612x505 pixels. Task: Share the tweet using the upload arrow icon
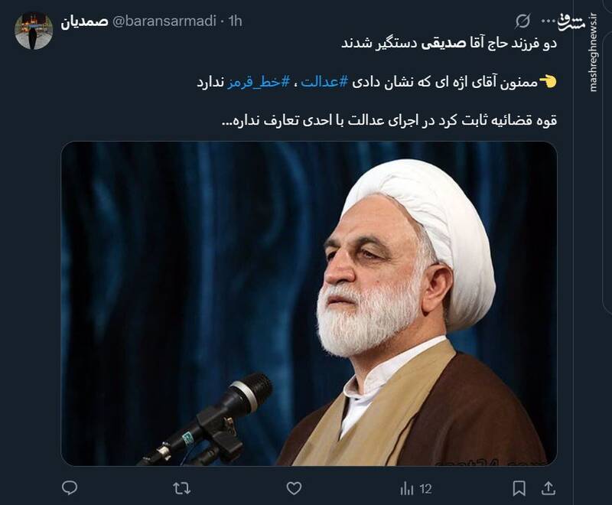click(x=549, y=488)
